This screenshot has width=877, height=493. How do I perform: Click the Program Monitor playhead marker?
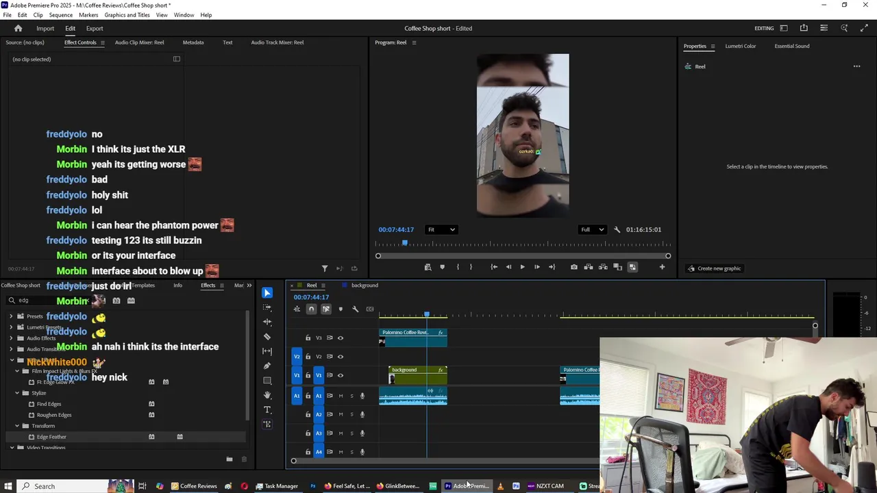[405, 243]
